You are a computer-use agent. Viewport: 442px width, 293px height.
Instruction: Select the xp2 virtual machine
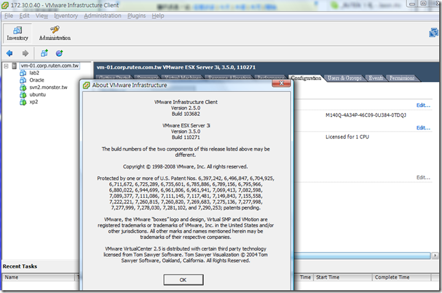pyautogui.click(x=34, y=102)
